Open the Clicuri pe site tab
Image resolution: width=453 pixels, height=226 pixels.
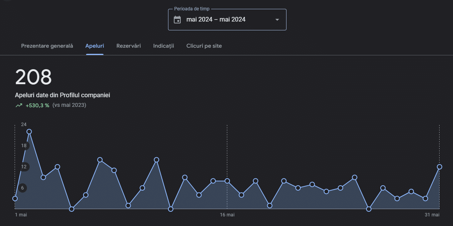point(204,46)
